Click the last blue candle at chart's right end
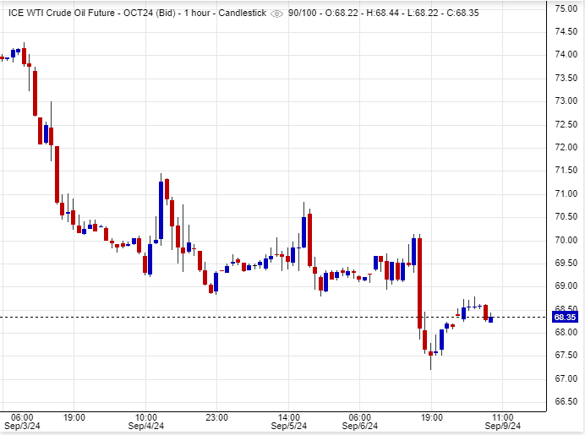The image size is (585, 435). coord(491,318)
